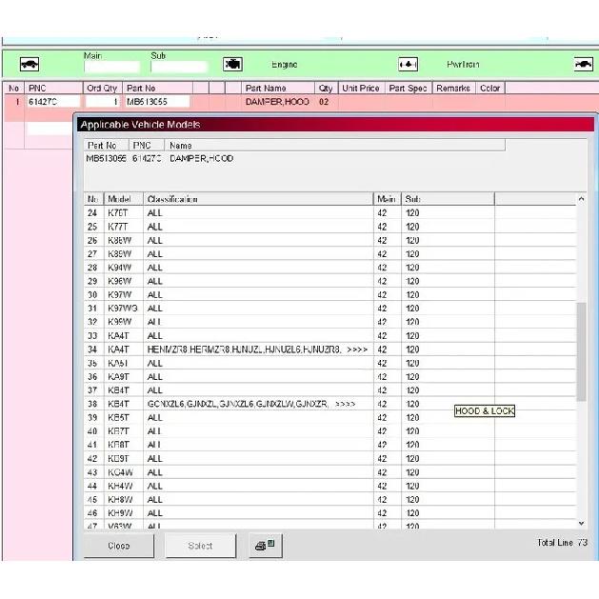Screen dimensions: 599x599
Task: Click the model list scrollbar thumb
Action: (581, 351)
